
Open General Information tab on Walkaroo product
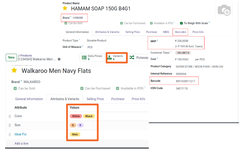click(x=29, y=99)
